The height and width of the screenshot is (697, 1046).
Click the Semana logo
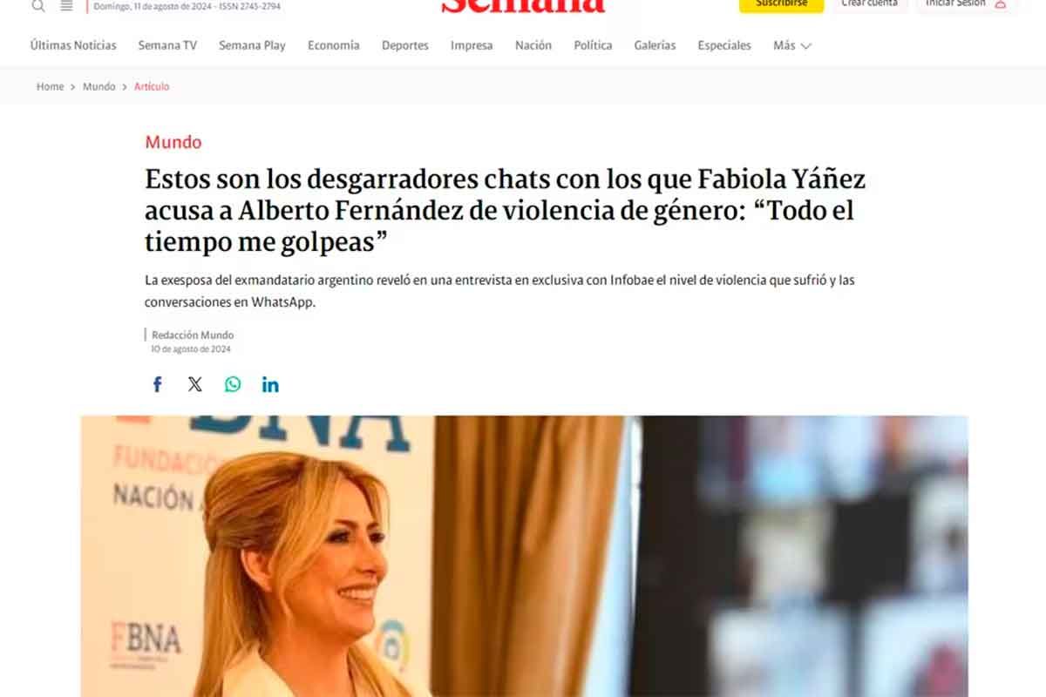523,5
